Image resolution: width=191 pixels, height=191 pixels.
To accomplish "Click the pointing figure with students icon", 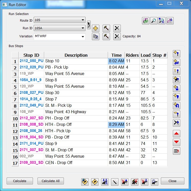I will click(105, 182).
